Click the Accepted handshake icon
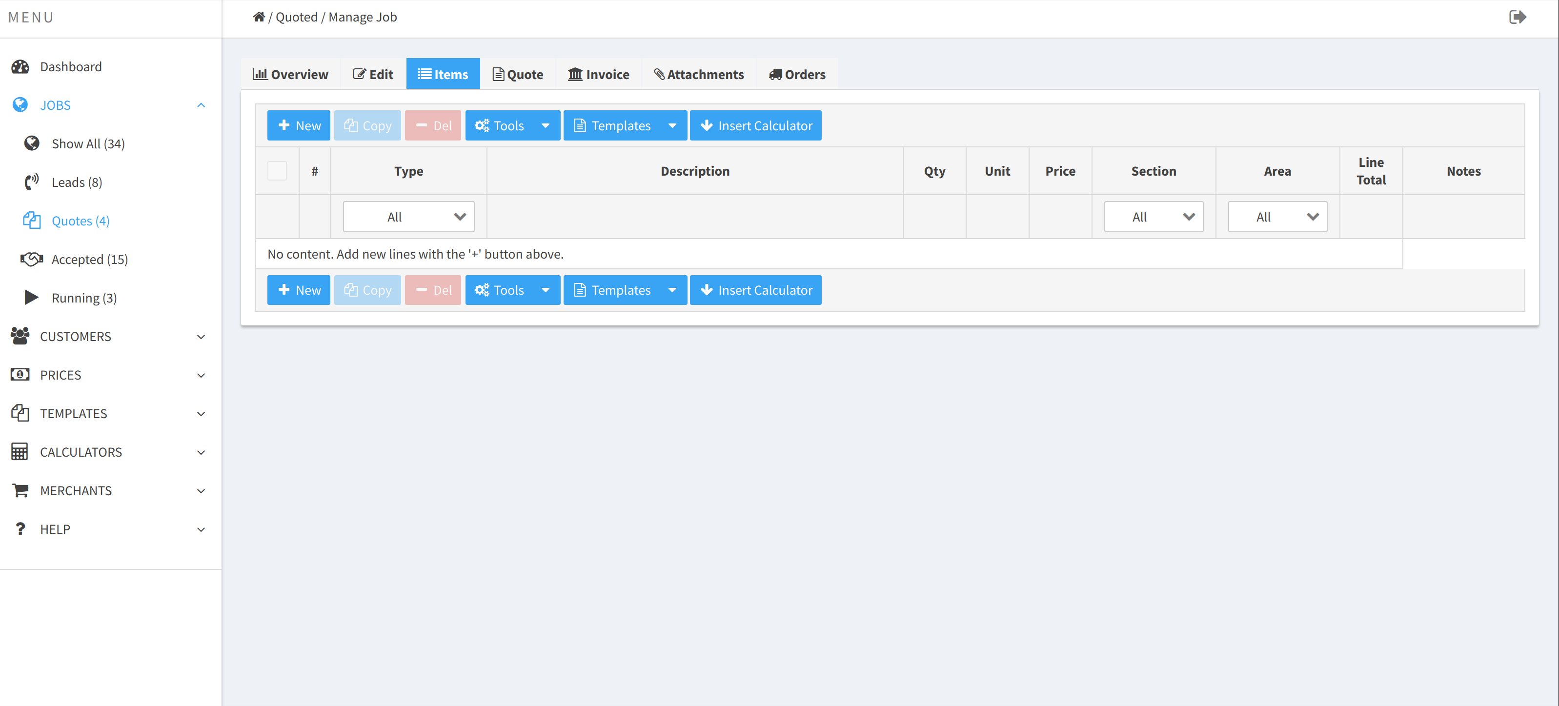 pyautogui.click(x=31, y=260)
